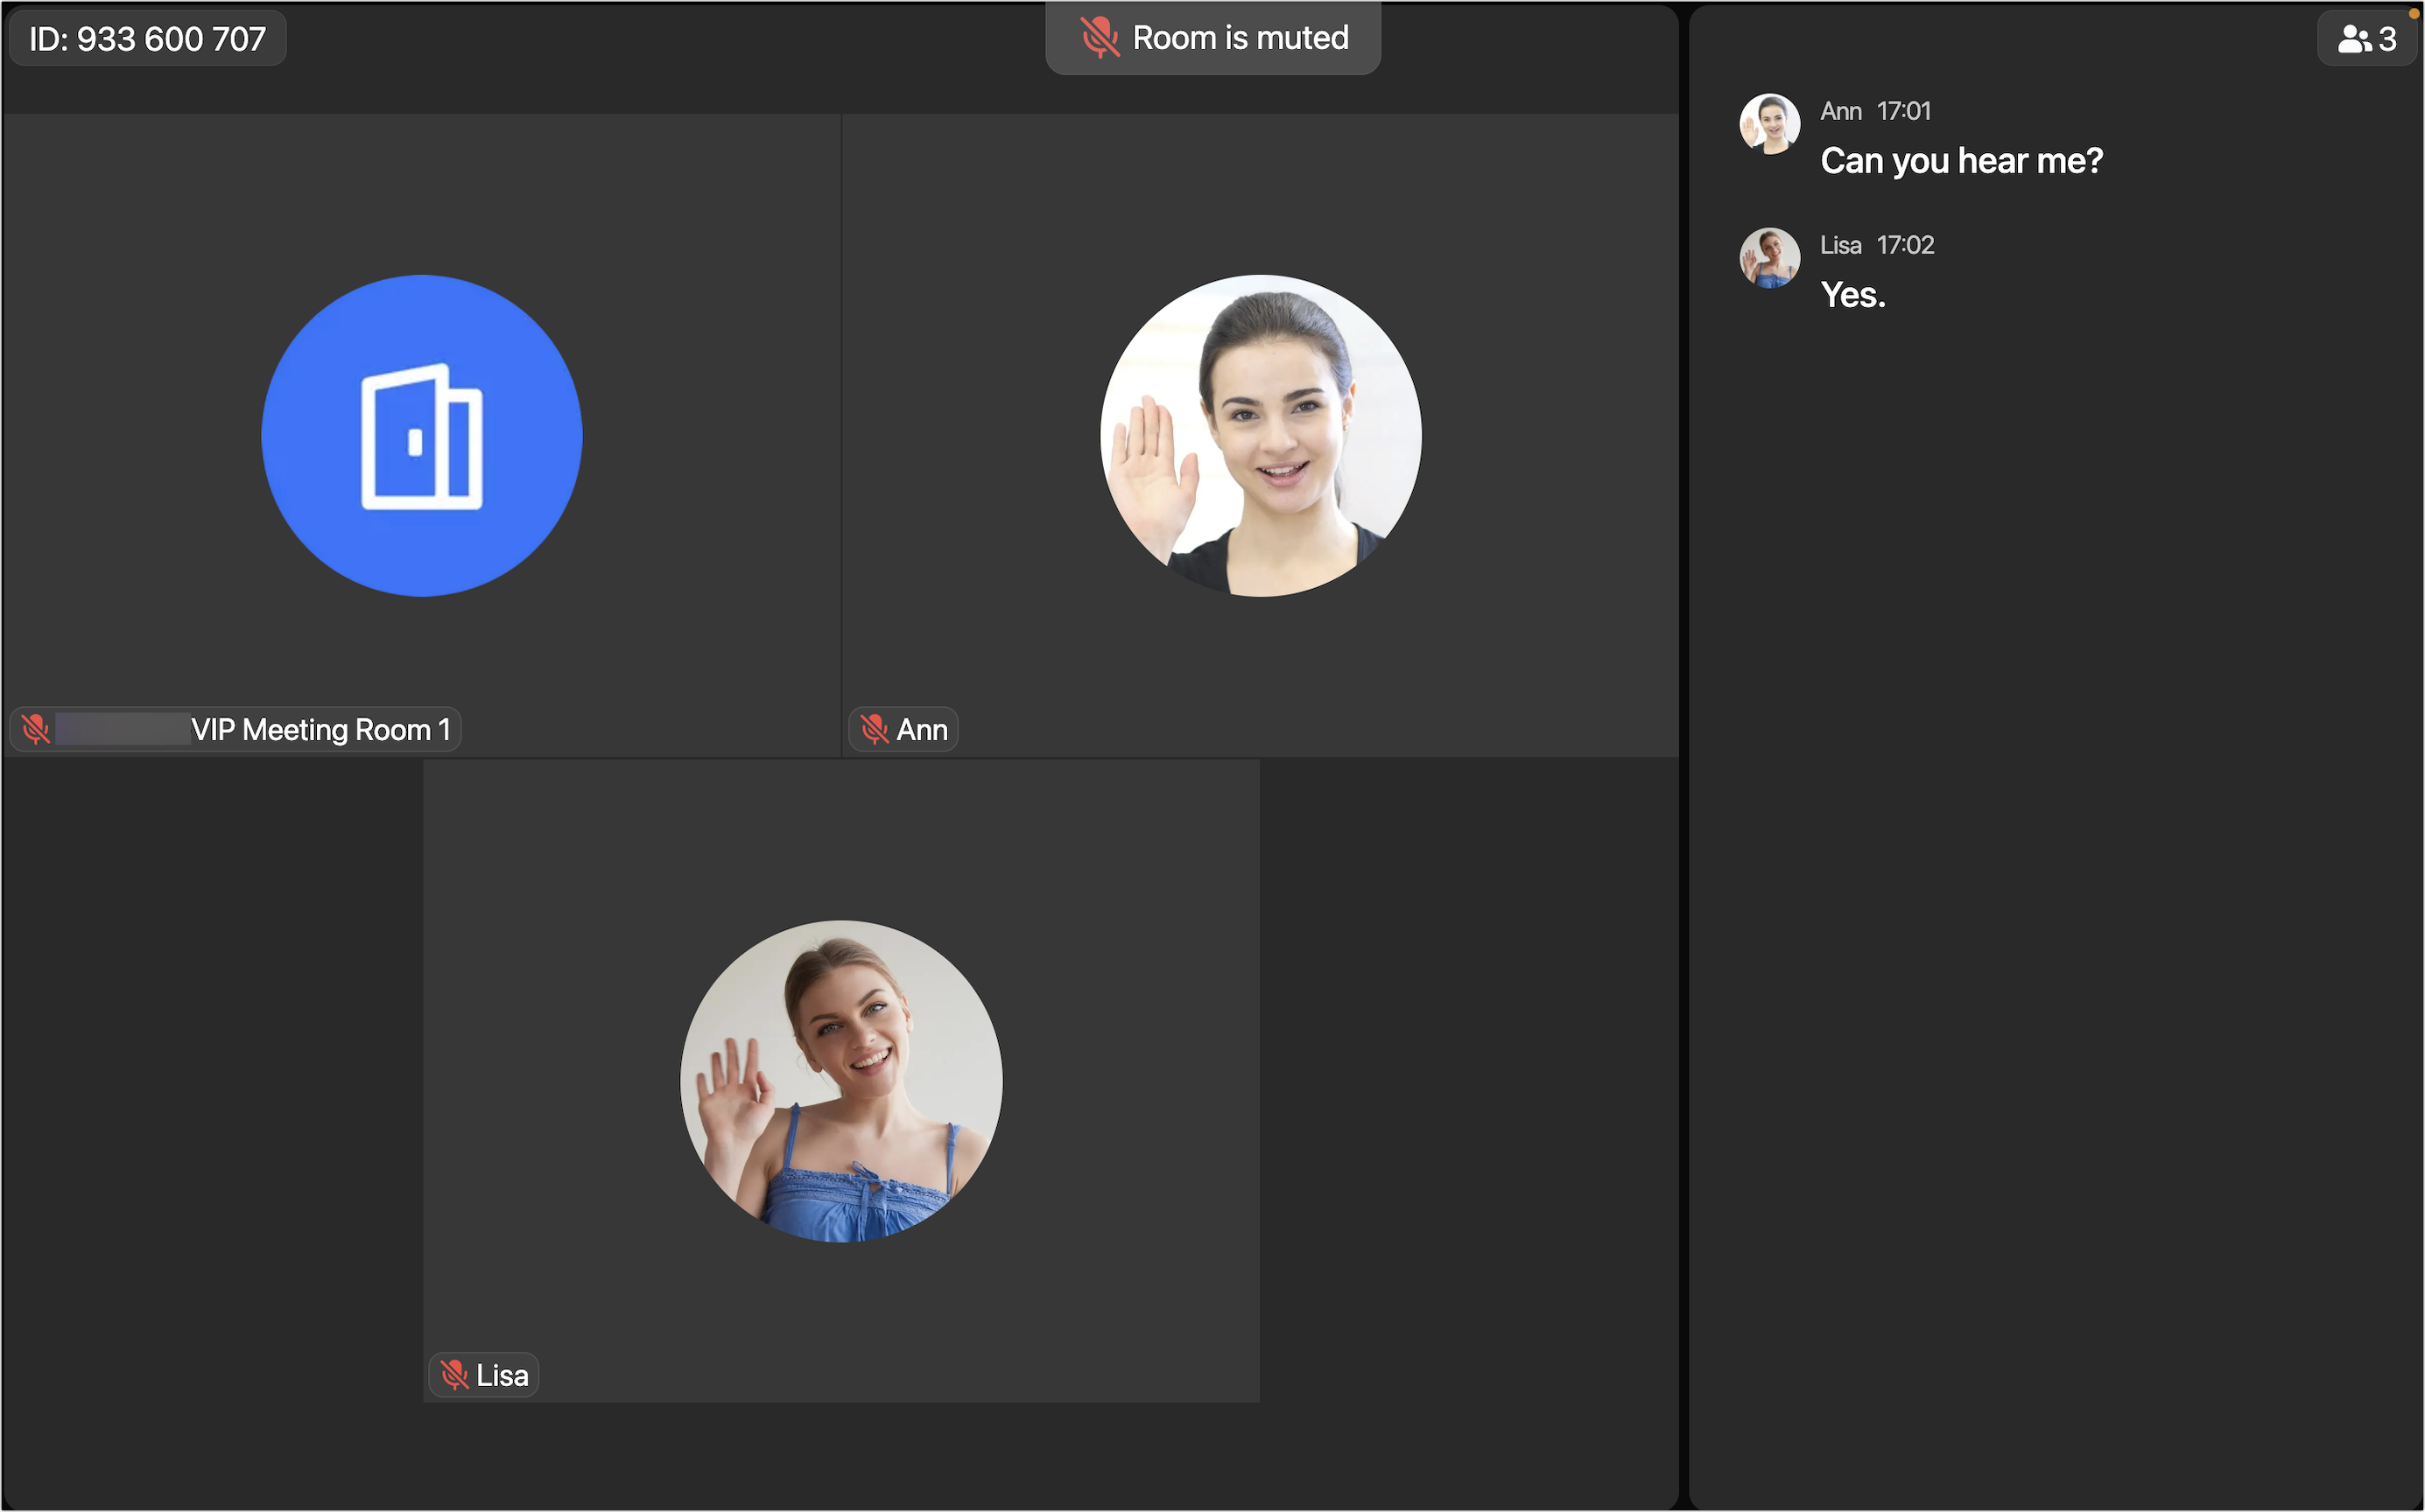
Task: Click Ann's name label on her video tile
Action: tap(921, 729)
